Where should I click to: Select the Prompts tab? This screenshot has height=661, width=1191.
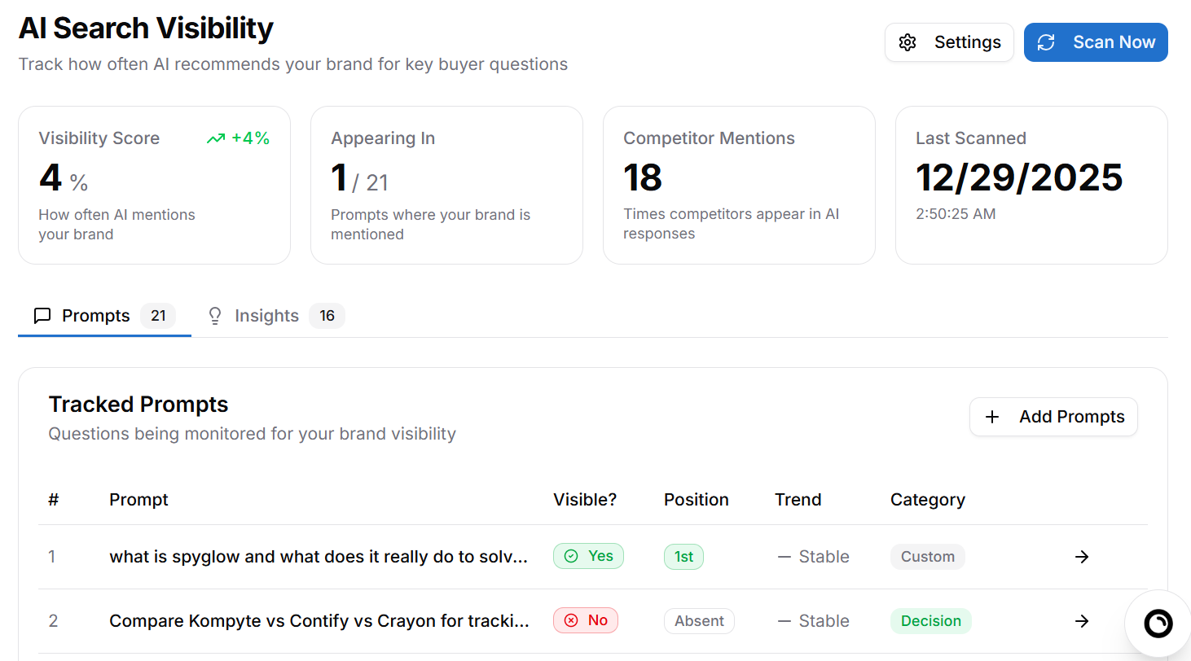[95, 316]
